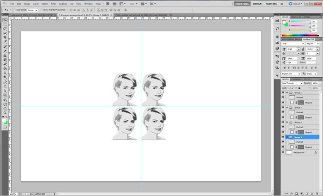
Task: Click the Painting workspace button
Action: [x=272, y=3]
